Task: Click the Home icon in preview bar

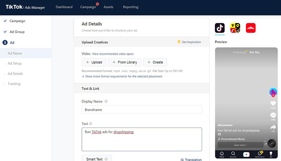Action: click(x=222, y=154)
